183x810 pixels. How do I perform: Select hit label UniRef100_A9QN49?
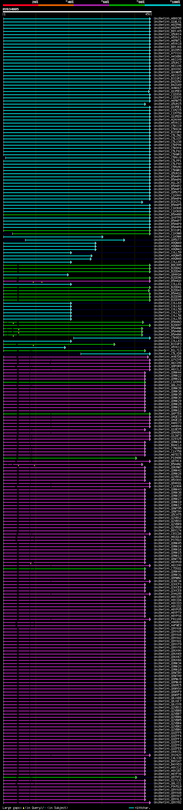coord(168,243)
